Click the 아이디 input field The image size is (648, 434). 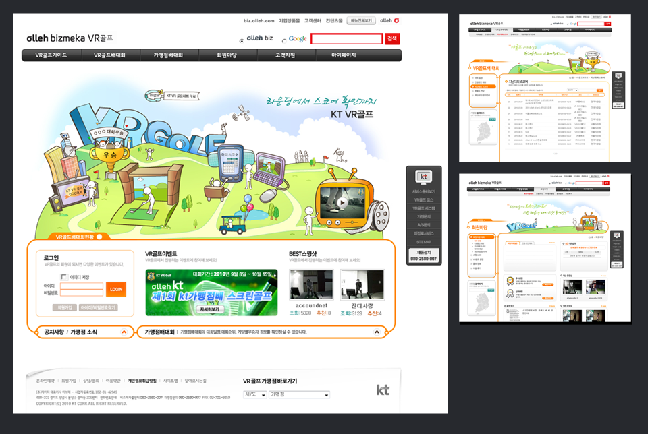(82, 286)
